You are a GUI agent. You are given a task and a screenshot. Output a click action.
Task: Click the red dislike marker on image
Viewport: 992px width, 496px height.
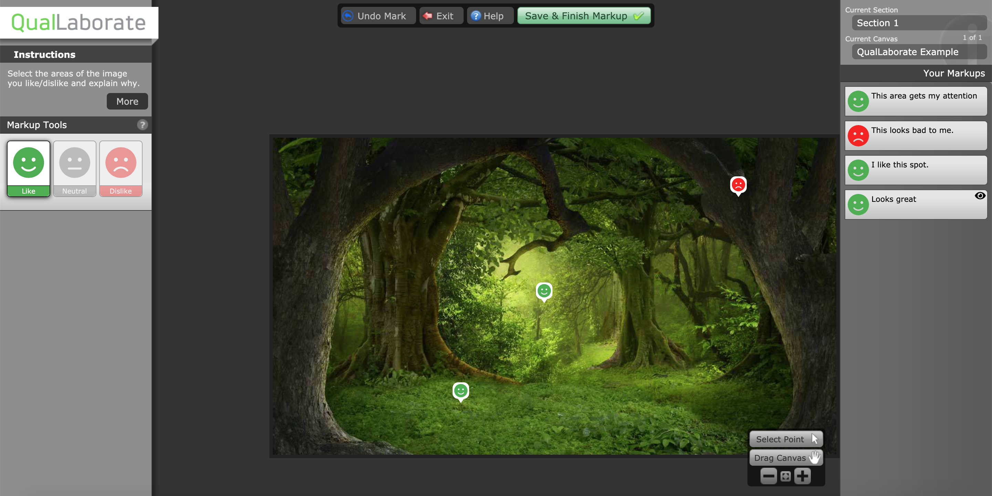[x=738, y=185]
